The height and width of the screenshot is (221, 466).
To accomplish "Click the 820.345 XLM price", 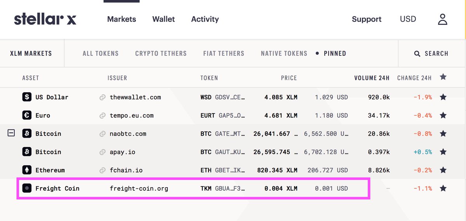I will [277, 170].
